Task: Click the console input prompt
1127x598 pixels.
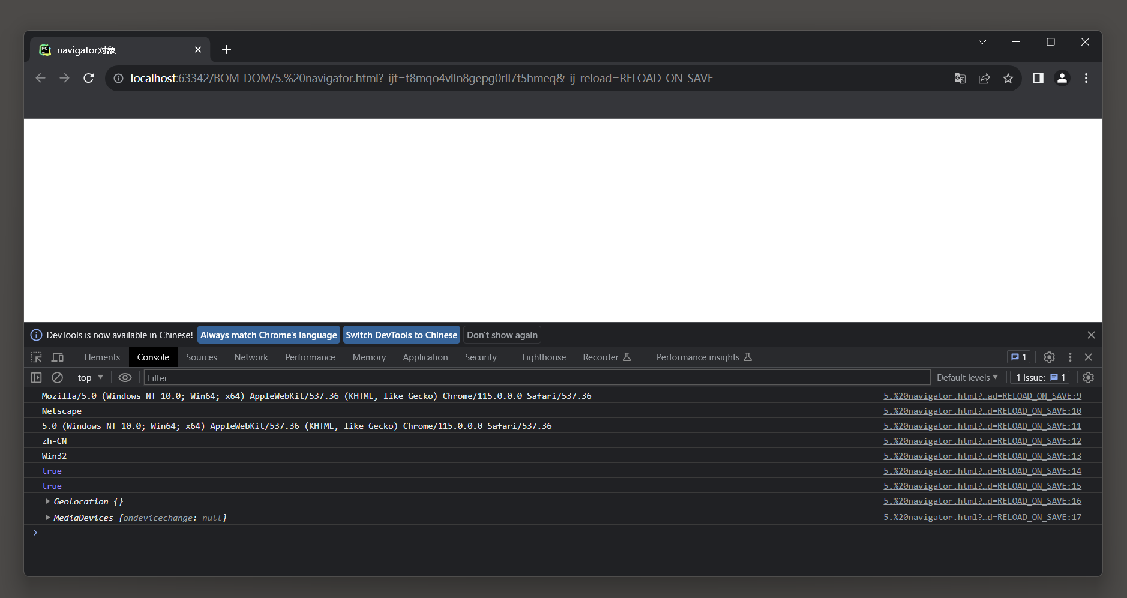Action: pos(563,533)
